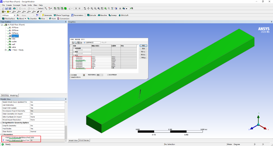This screenshot has height=146, width=273.
Task: Click the Heal Bodies value Yes
Action: (x=47, y=129)
